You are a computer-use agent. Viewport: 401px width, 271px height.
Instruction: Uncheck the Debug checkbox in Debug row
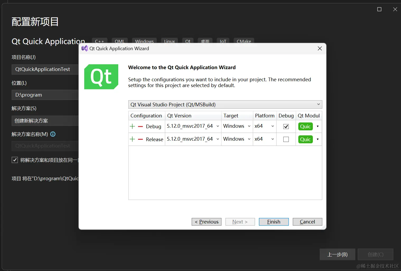pyautogui.click(x=286, y=126)
